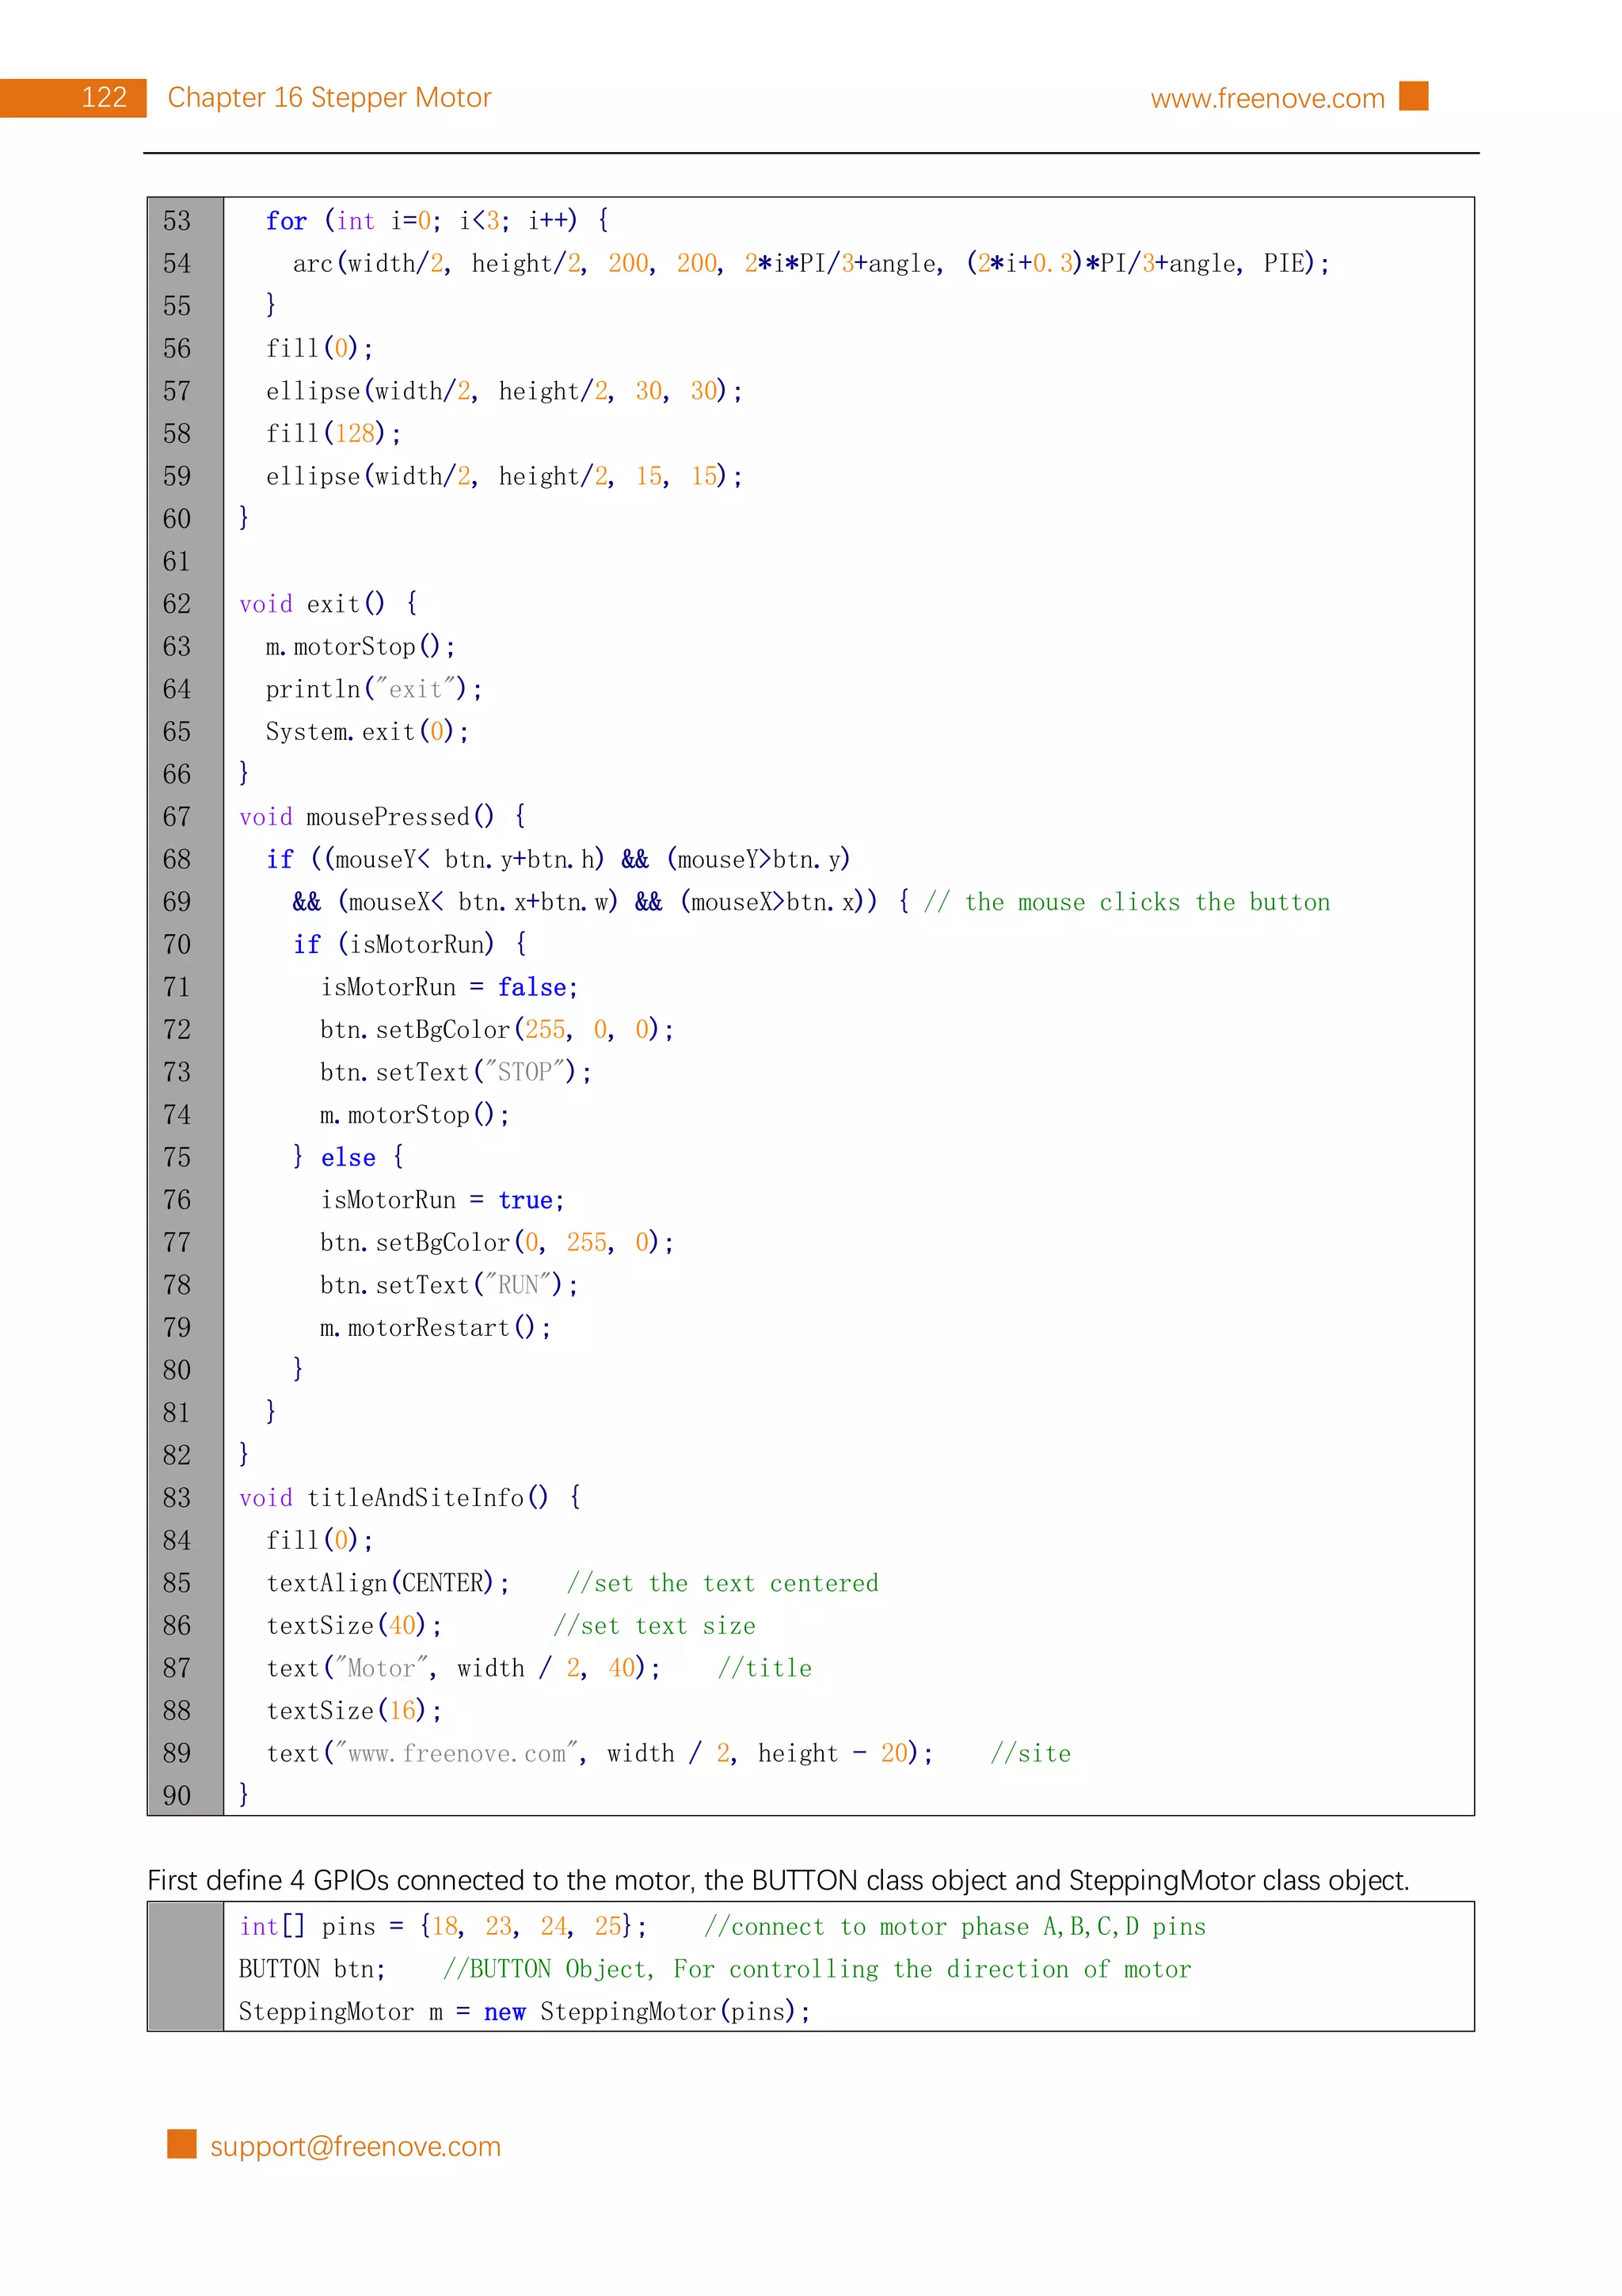Click the '//site' comment
1622x2296 pixels.
(x=1031, y=1753)
